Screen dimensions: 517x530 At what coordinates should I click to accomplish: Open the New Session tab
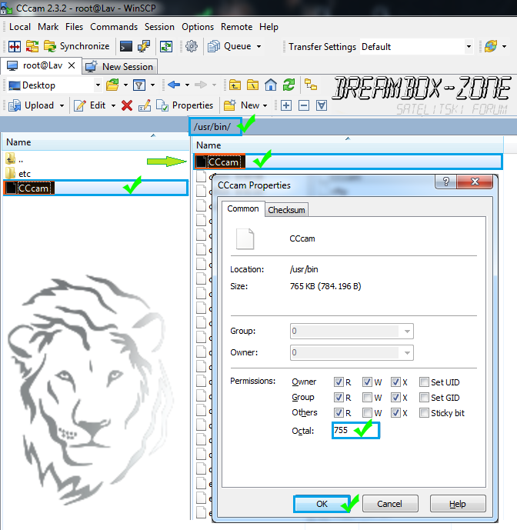120,67
